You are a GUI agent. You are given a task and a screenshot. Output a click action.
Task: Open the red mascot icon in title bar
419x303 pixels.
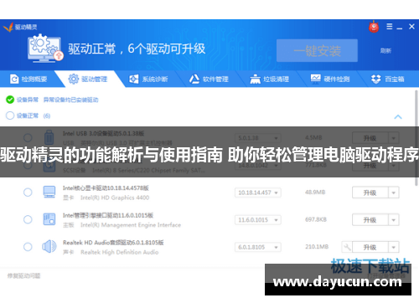pos(374,27)
